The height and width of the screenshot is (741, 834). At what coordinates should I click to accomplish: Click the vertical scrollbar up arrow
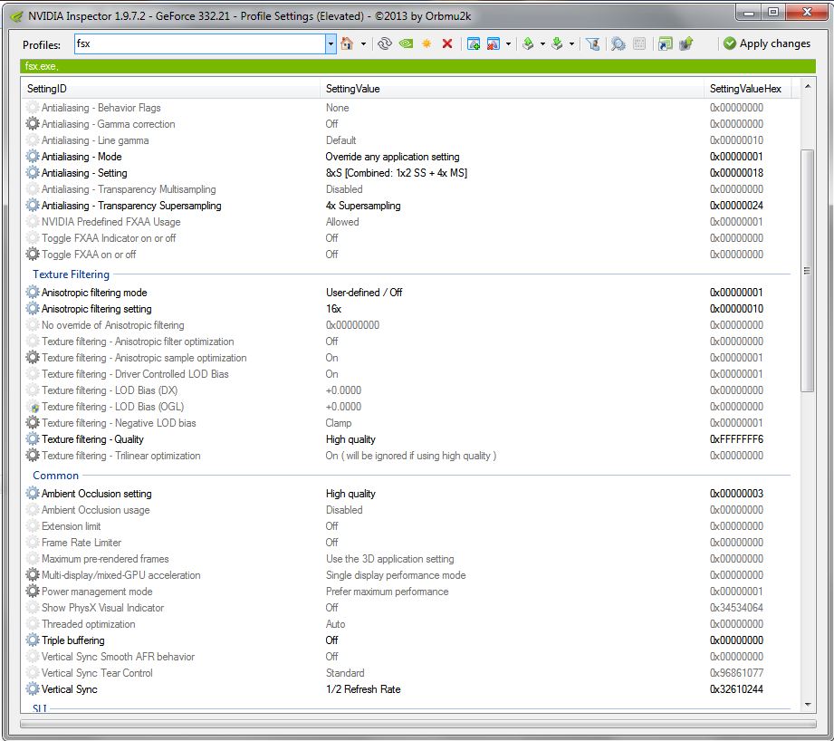808,86
